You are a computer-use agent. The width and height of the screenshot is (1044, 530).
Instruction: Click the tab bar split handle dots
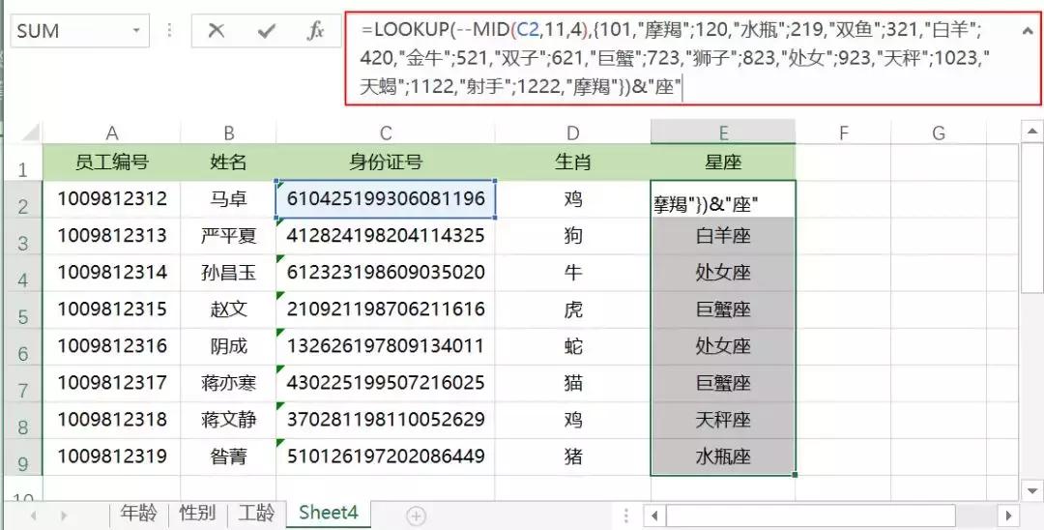pyautogui.click(x=625, y=515)
